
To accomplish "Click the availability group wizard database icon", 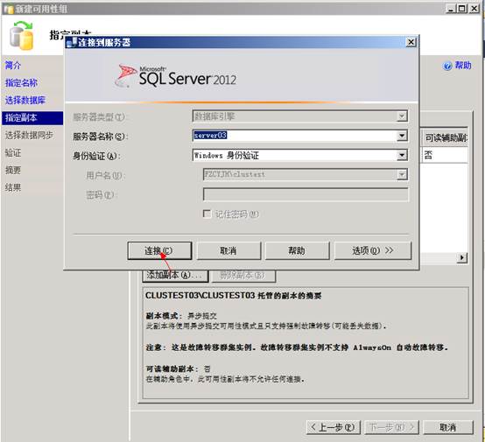I will point(21,36).
